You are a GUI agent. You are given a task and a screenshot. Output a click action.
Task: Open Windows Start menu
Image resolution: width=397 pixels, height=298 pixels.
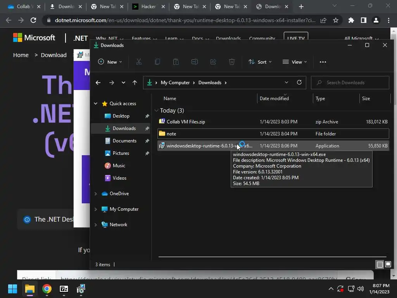coord(12,289)
